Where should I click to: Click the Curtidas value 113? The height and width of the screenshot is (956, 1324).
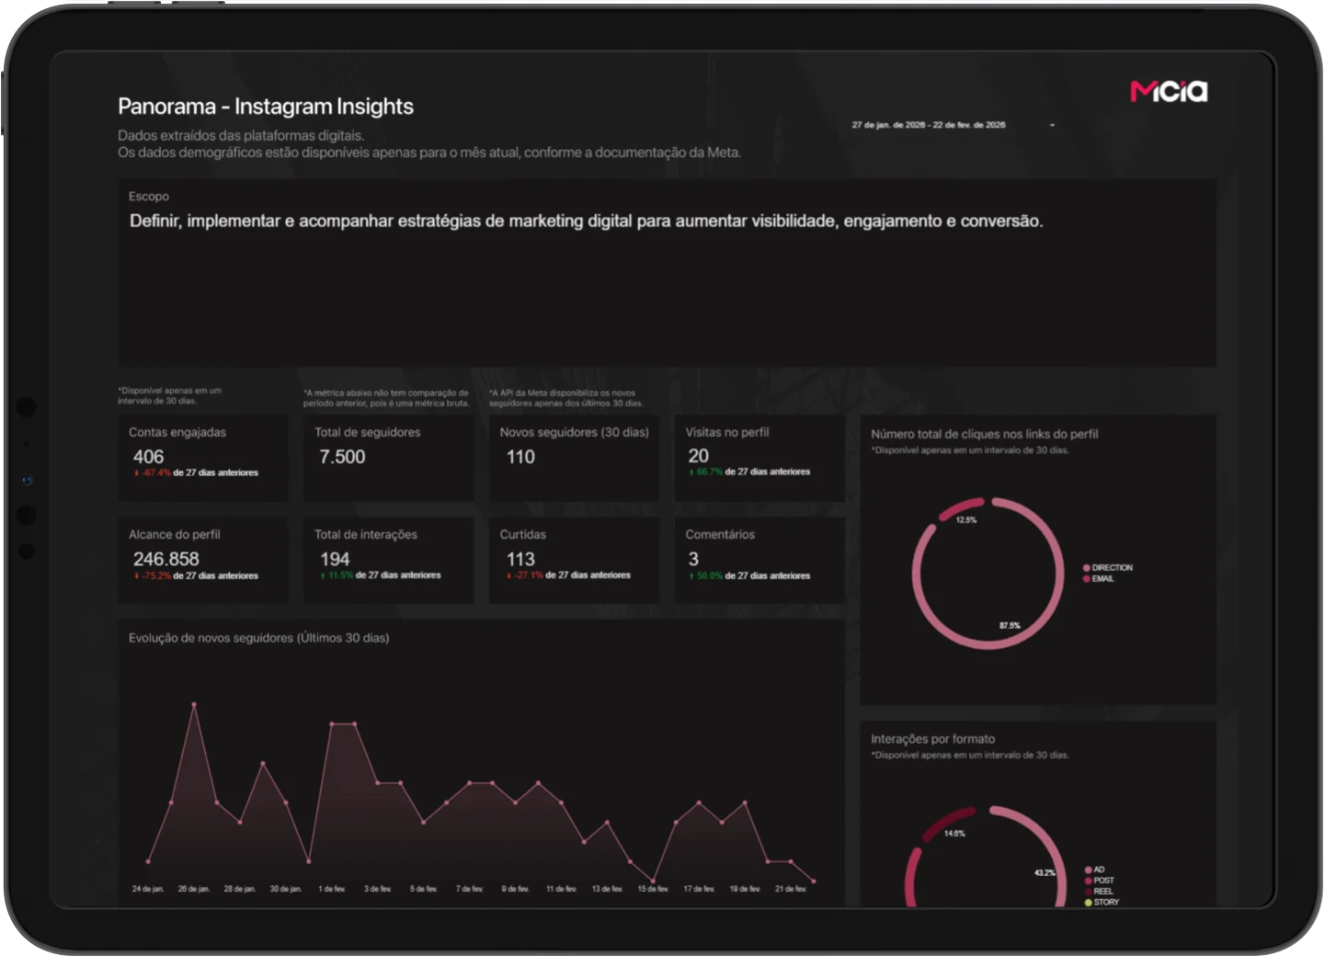520,559
